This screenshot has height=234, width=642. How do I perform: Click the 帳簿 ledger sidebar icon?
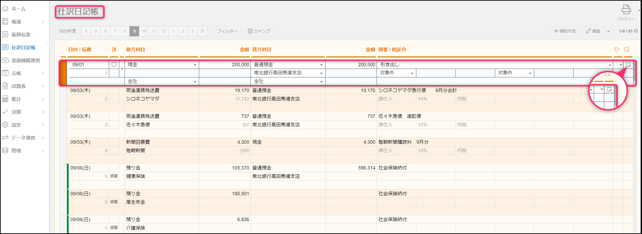point(5,21)
